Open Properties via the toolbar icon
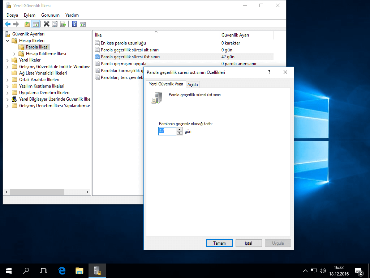370x278 pixels. click(x=55, y=24)
